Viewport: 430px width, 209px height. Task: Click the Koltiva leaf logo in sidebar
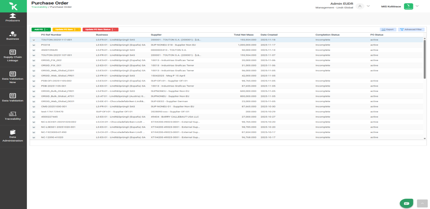click(x=13, y=6)
